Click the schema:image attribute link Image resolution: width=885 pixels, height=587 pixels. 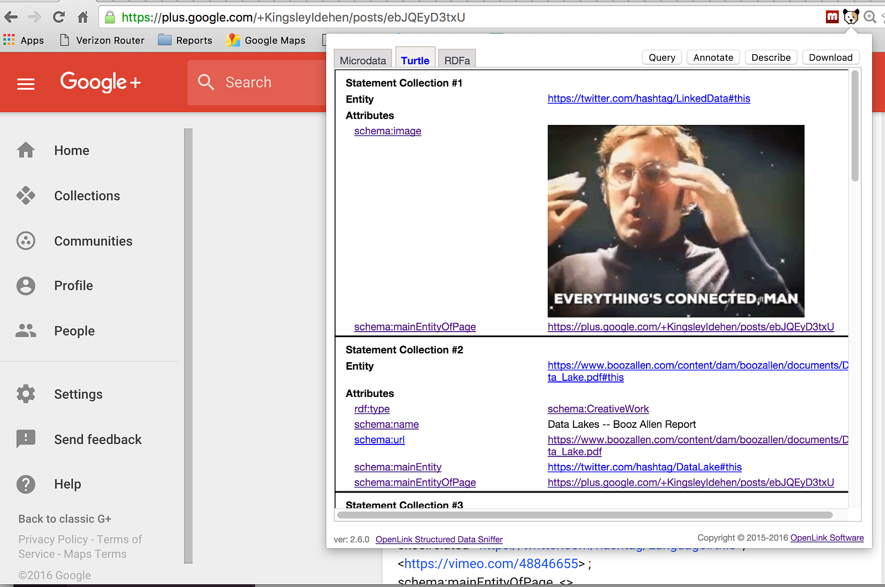(x=388, y=131)
